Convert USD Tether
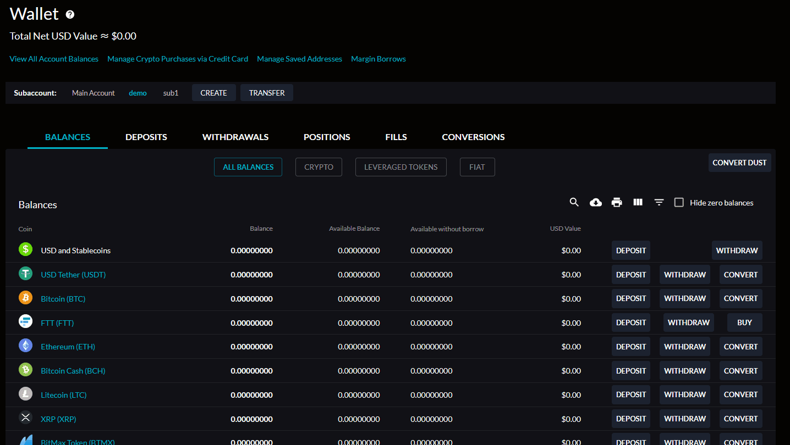 pyautogui.click(x=740, y=275)
